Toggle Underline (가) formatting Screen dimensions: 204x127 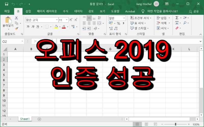(x=38, y=27)
